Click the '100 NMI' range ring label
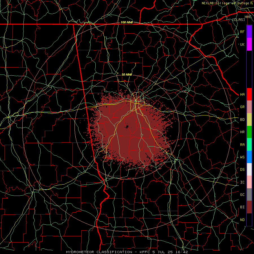 pyautogui.click(x=127, y=22)
